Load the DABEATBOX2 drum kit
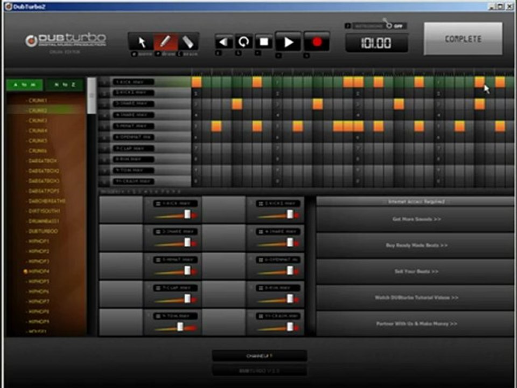The width and height of the screenshot is (517, 388). click(44, 171)
